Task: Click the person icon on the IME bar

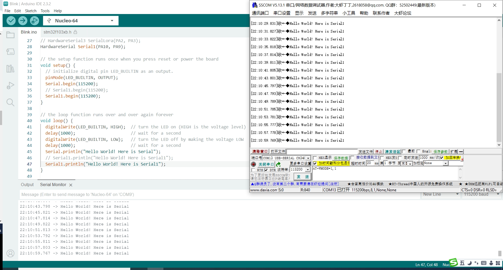Action: (491, 263)
